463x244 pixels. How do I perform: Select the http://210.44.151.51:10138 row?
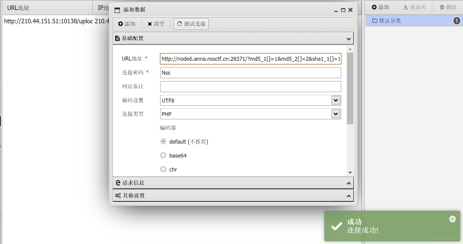pyautogui.click(x=56, y=21)
